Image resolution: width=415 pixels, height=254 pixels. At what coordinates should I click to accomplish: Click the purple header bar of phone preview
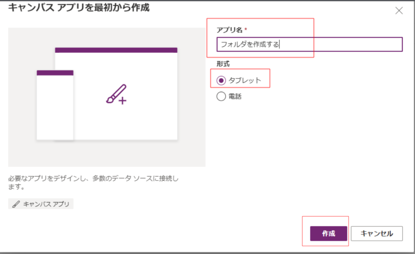(55, 73)
